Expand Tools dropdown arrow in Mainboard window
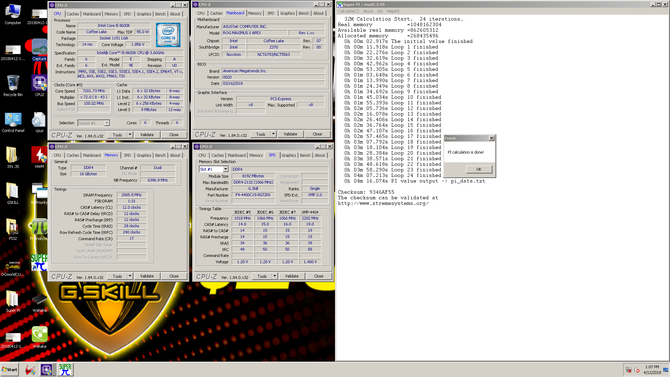 click(273, 134)
